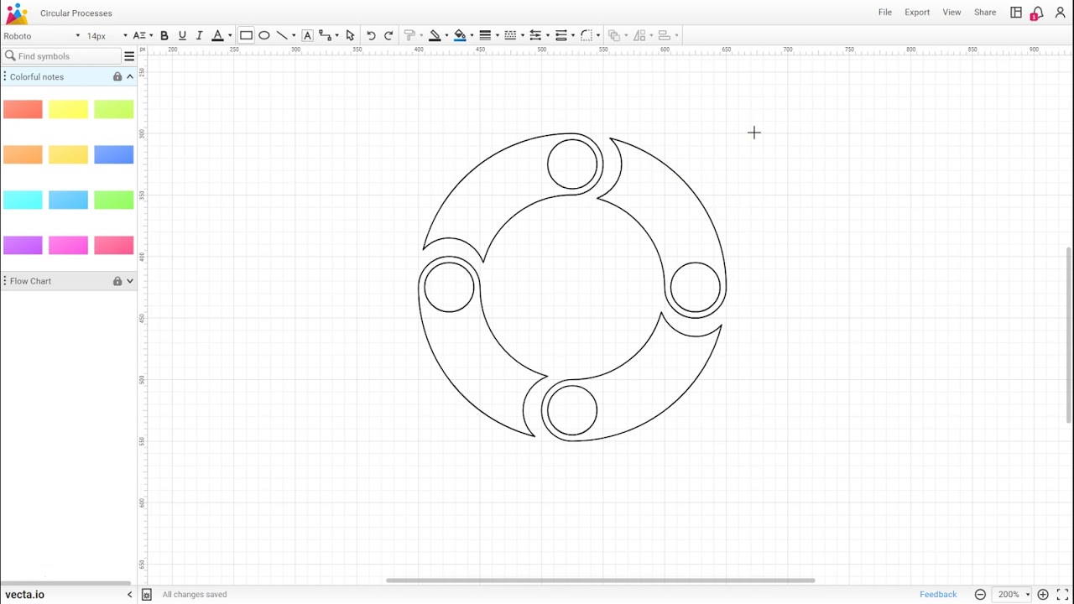Image resolution: width=1074 pixels, height=604 pixels.
Task: Open the File menu
Action: tap(885, 13)
